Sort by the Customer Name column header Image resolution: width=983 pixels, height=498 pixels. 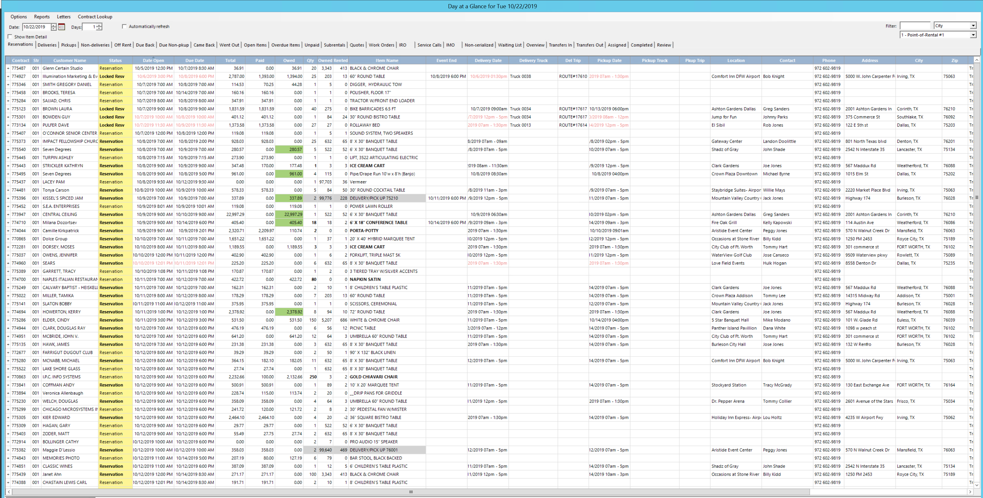click(69, 60)
